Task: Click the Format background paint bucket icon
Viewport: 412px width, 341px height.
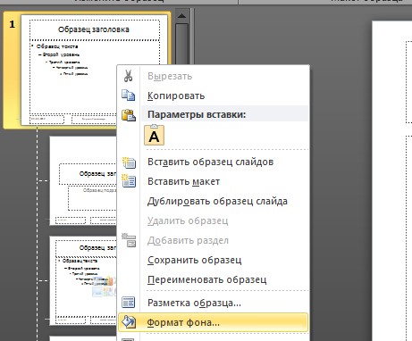Action: [129, 322]
